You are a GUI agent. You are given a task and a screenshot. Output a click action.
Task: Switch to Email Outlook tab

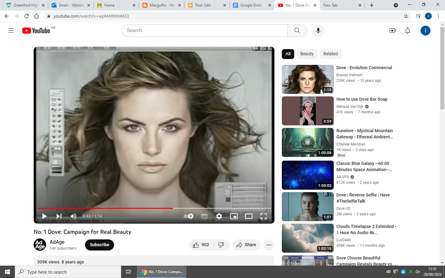coord(71,5)
